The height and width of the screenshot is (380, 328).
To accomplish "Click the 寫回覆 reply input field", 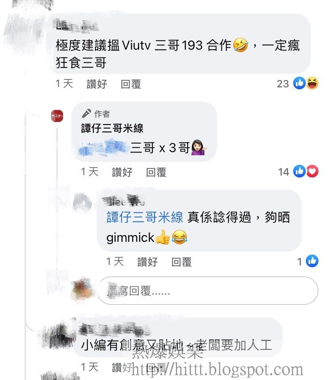I will click(208, 291).
